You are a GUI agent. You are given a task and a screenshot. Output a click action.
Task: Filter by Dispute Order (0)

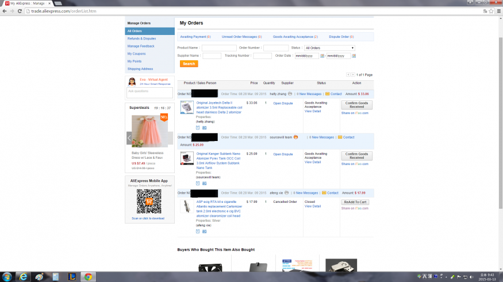pos(341,37)
